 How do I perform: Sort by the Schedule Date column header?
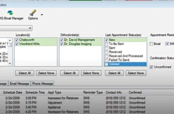pos(12,92)
